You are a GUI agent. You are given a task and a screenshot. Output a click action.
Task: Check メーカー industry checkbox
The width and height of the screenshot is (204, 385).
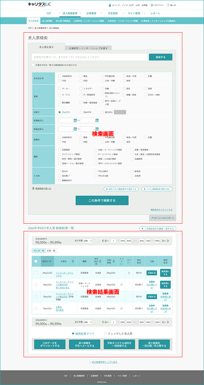[x=60, y=89]
